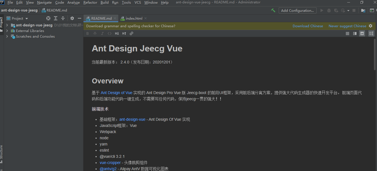Click Run with Coverage shield icon
Viewport: 377px width, 171px height.
[x=336, y=10]
